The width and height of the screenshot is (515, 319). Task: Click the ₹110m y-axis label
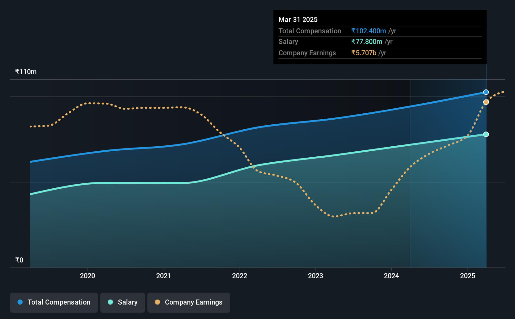point(26,72)
